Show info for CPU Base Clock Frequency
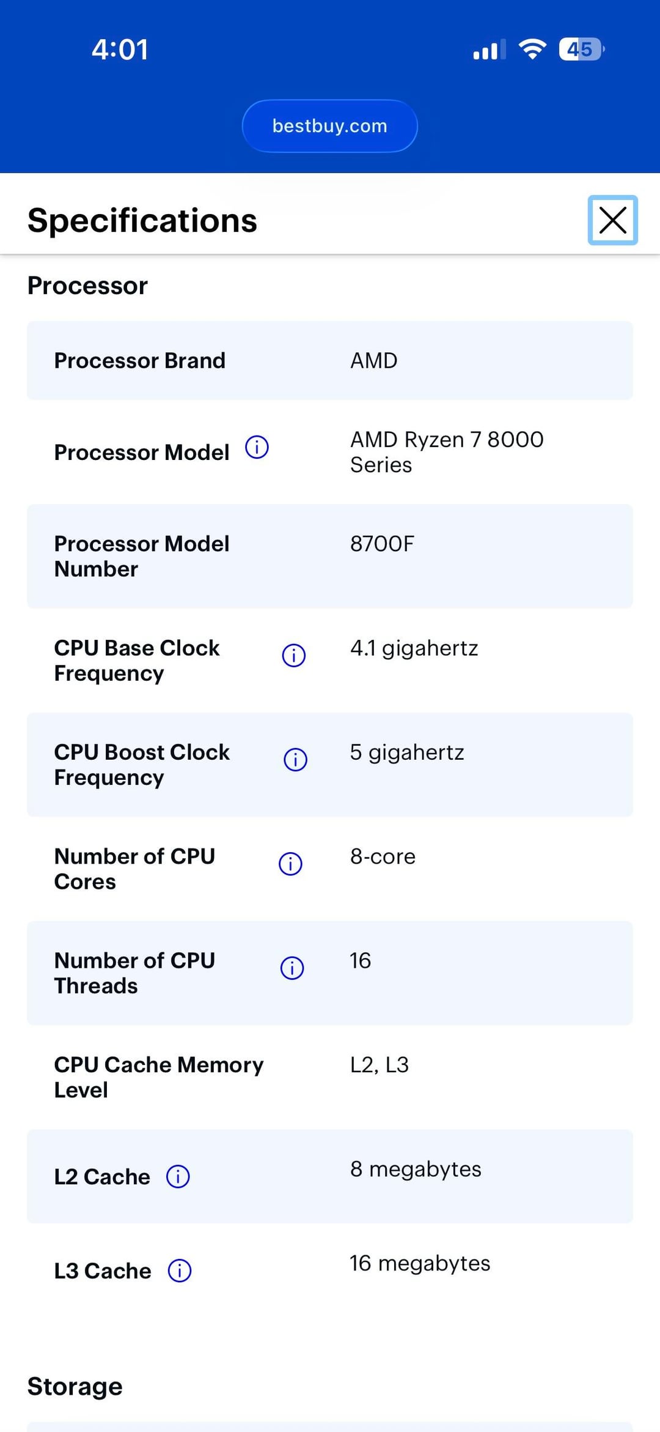Image resolution: width=660 pixels, height=1432 pixels. [293, 655]
